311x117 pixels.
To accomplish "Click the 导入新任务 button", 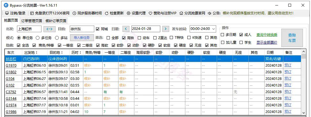I will click(82, 38).
